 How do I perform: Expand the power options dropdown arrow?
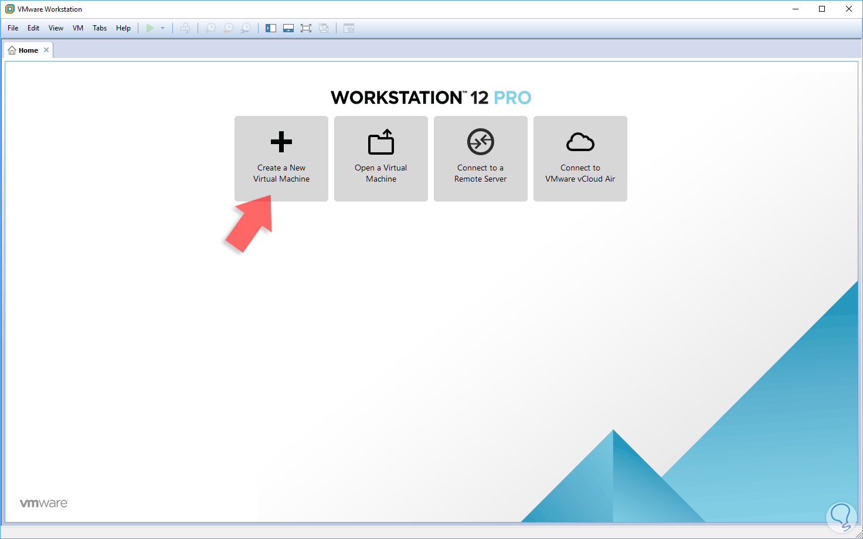tap(163, 28)
